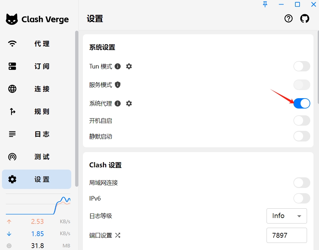
Task: Turn on 局域网连接 switch
Action: click(x=302, y=182)
